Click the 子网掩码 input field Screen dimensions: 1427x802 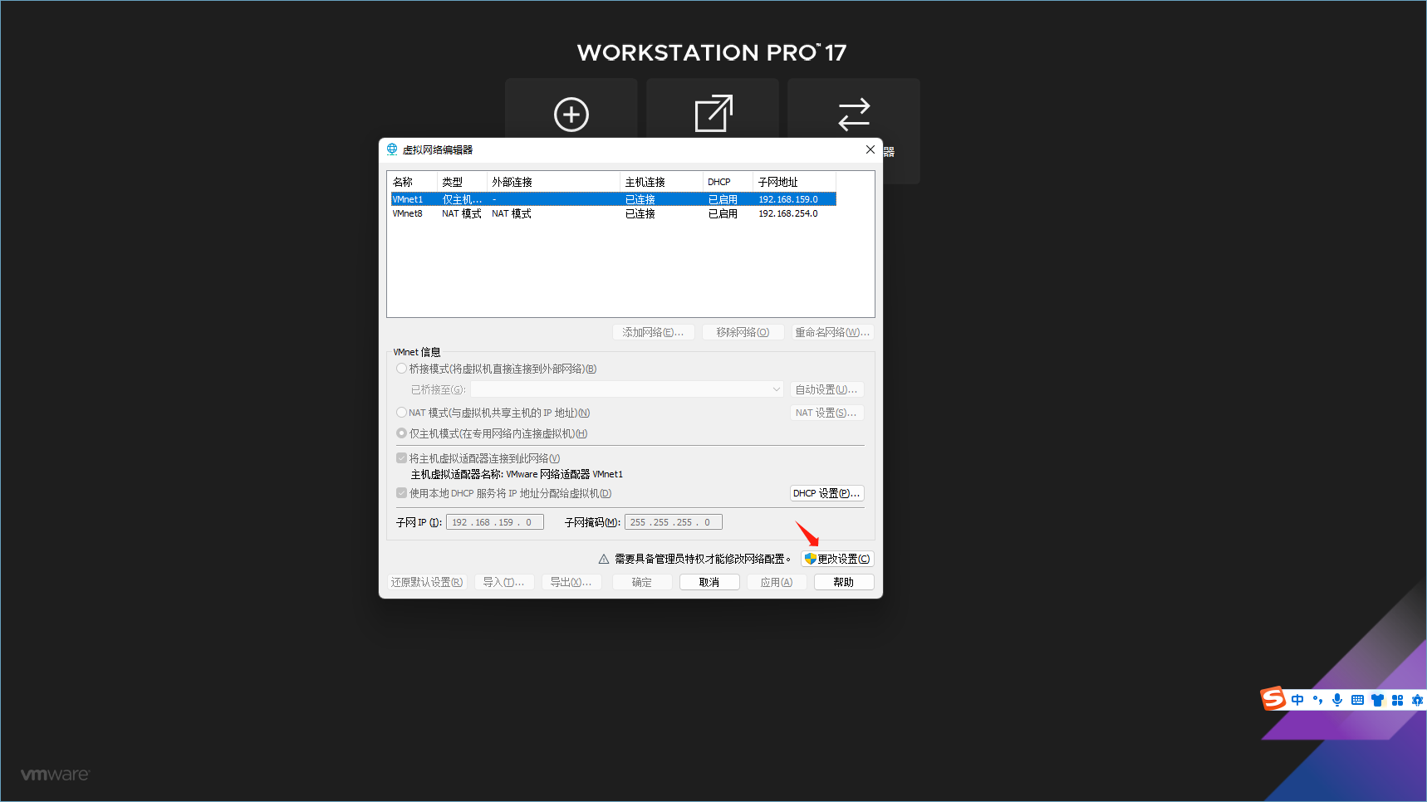(x=674, y=522)
